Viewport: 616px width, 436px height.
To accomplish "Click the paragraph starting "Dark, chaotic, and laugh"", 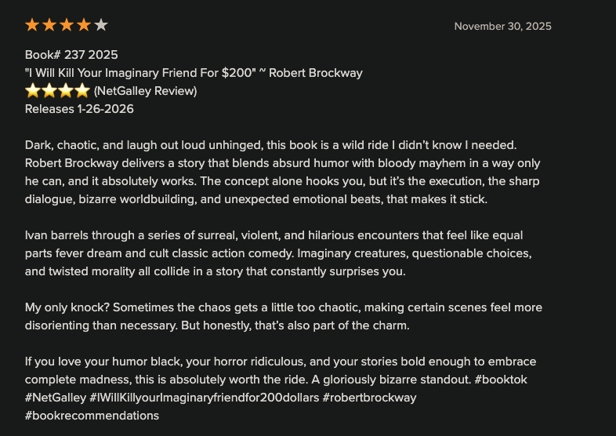I will 282,173.
